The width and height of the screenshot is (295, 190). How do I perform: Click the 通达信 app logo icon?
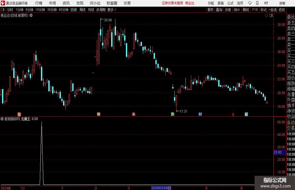(3, 3)
